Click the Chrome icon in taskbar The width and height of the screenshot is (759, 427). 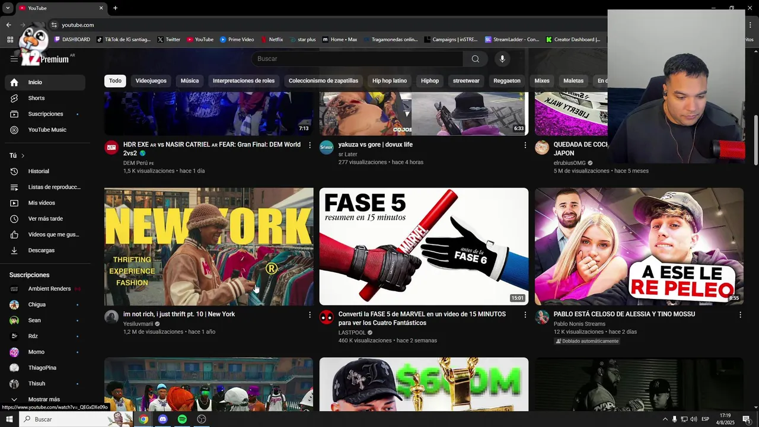click(143, 419)
